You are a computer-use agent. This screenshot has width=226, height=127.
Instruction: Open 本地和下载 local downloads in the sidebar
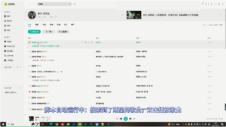9,46
